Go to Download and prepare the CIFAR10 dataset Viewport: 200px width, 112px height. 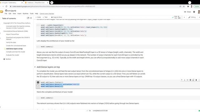tap(18, 38)
